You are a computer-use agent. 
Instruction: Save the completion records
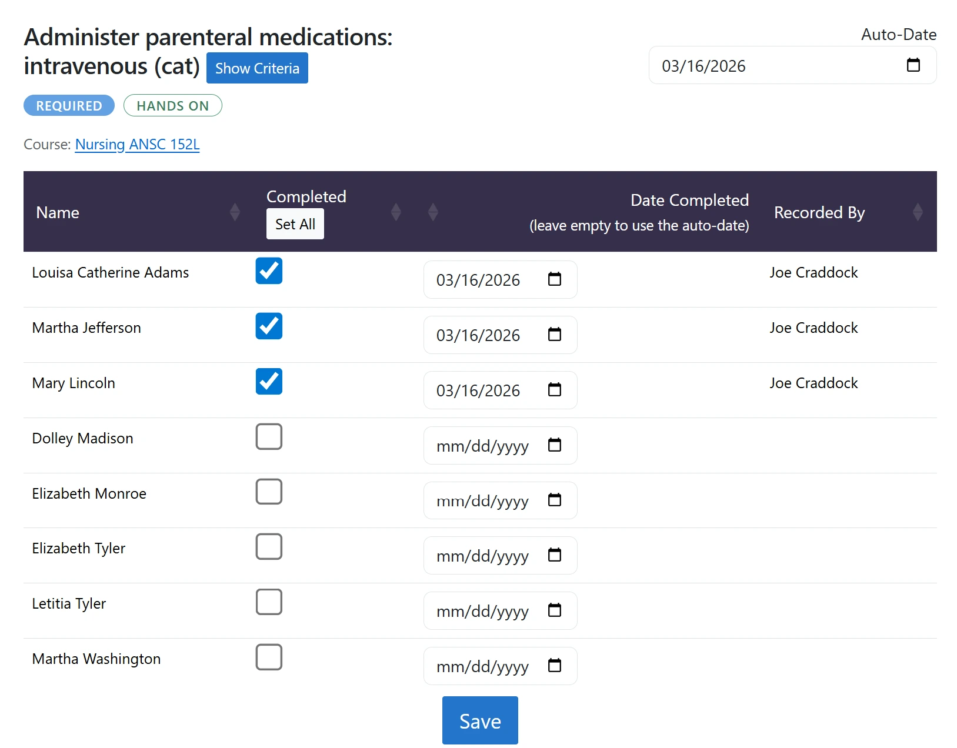(x=480, y=720)
